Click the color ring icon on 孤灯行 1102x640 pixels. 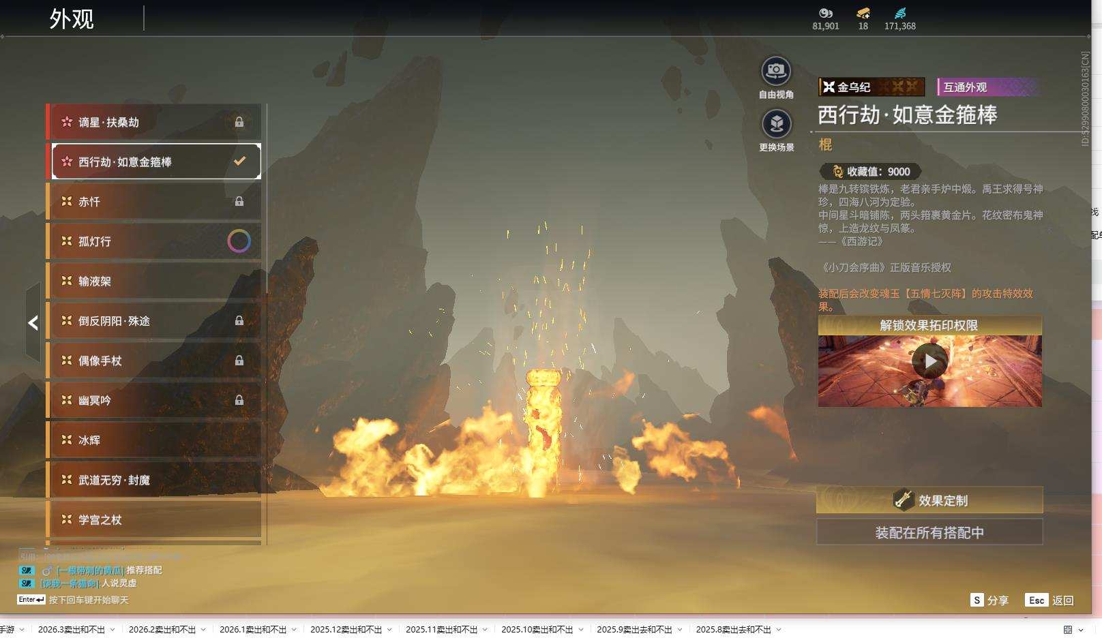(239, 241)
